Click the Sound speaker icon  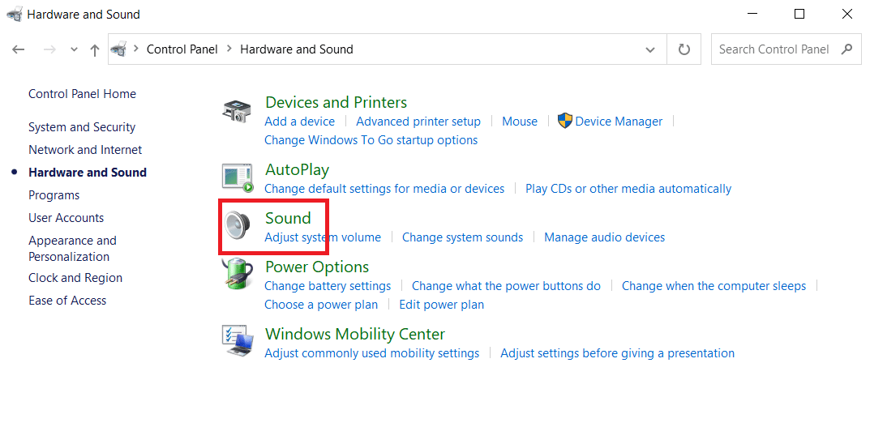pyautogui.click(x=237, y=226)
